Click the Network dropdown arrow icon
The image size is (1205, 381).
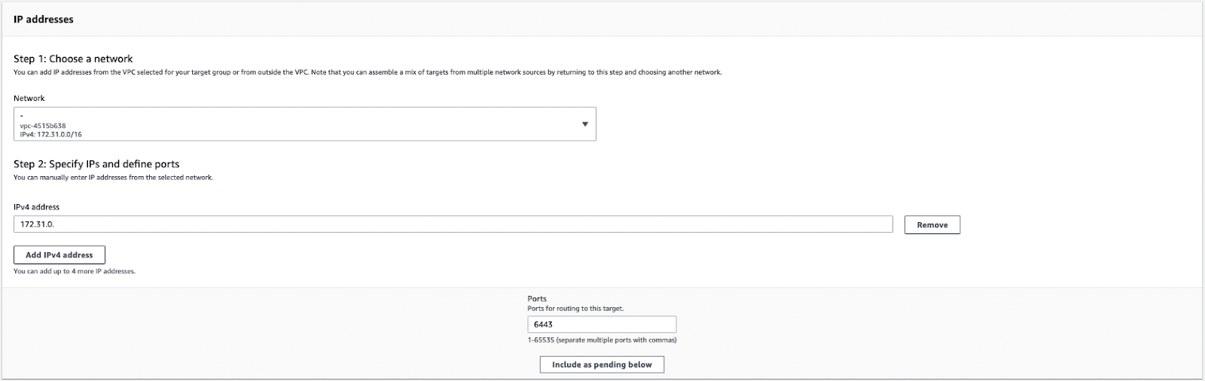tap(584, 124)
